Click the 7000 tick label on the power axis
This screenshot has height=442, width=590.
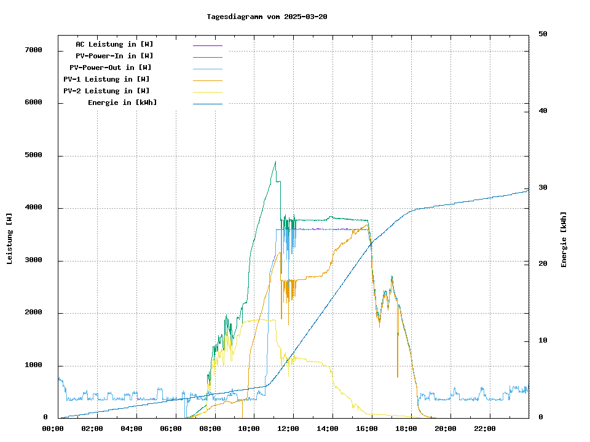[x=33, y=50]
